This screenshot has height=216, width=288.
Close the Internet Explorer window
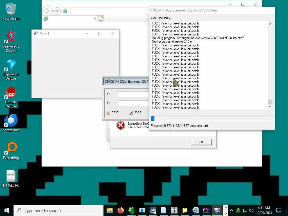click(255, 4)
